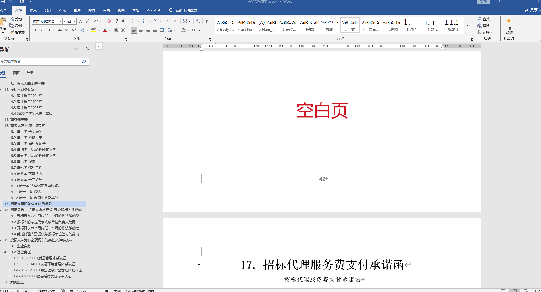Open the paragraph dialog launcher in 段落 group

[210, 39]
